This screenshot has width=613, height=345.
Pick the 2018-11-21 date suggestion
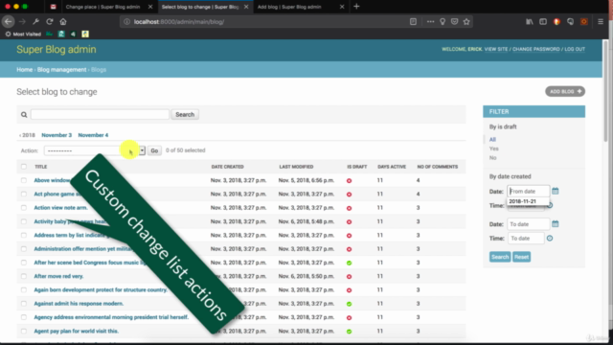(x=522, y=201)
